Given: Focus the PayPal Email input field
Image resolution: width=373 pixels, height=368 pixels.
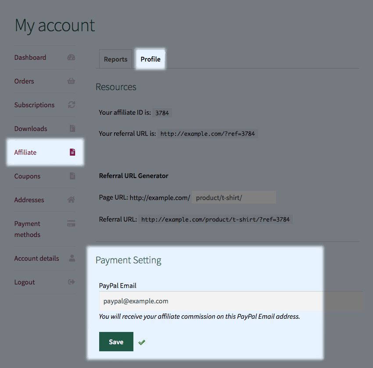Looking at the screenshot, I should click(231, 301).
